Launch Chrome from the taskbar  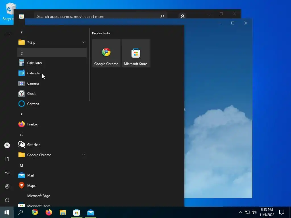[35, 212]
